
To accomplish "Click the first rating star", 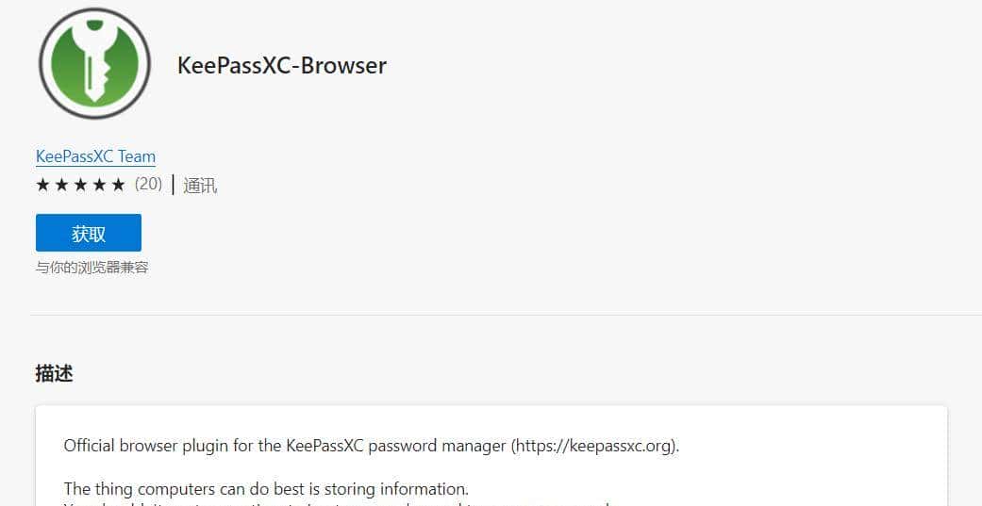I will tap(42, 185).
